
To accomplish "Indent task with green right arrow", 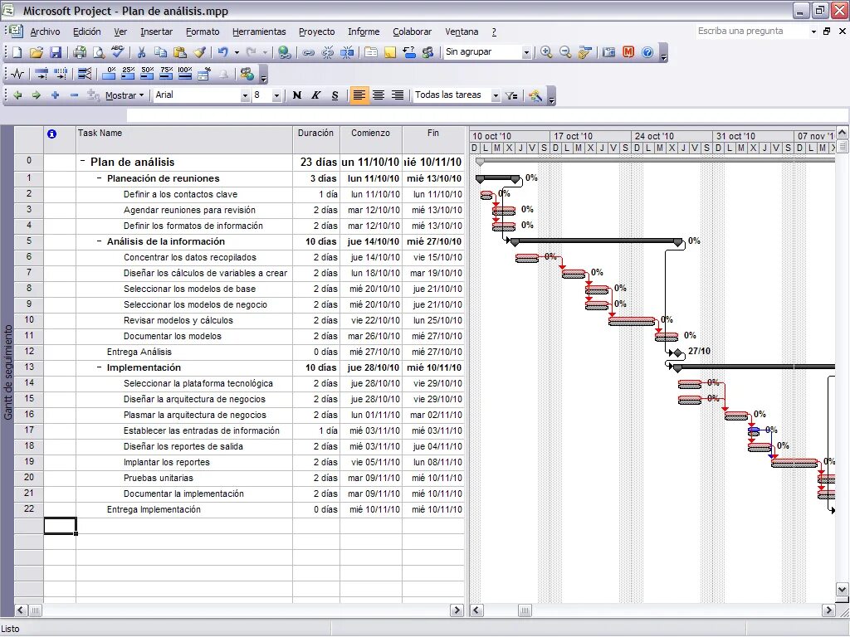I will pyautogui.click(x=37, y=95).
